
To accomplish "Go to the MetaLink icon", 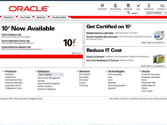I will [x=128, y=5].
